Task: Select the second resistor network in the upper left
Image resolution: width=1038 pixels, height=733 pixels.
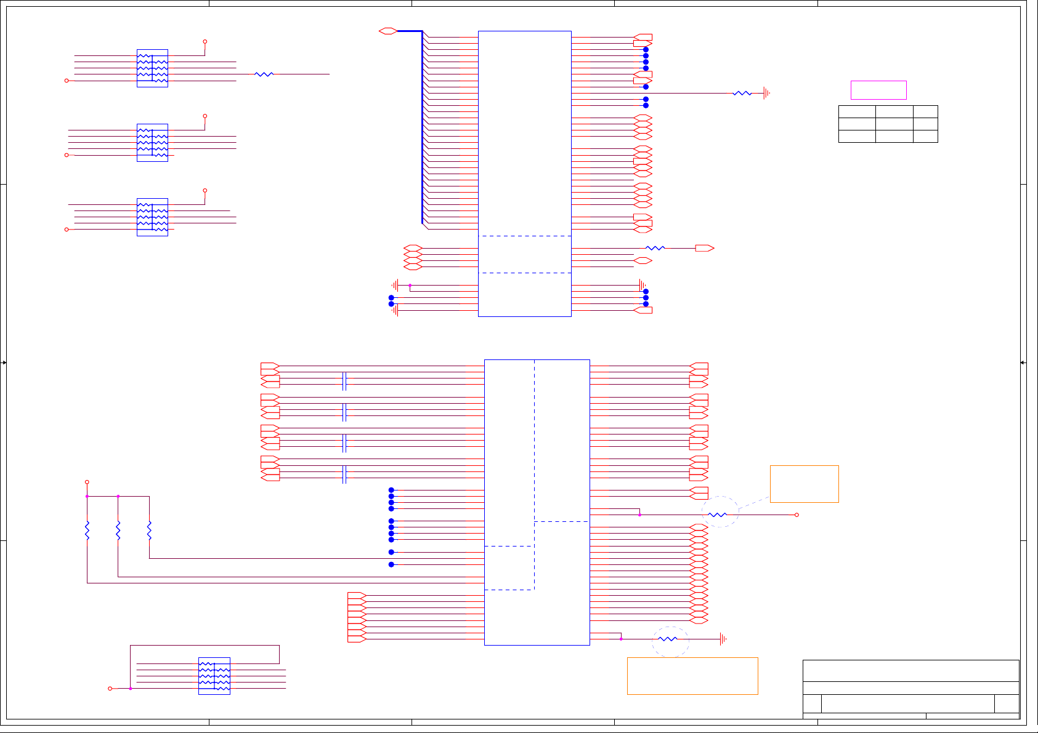Action: tap(152, 143)
